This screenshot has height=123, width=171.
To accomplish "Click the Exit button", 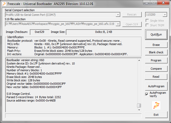I will click(156, 115).
